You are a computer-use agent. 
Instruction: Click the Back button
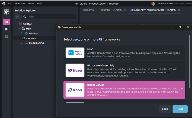pos(165,109)
